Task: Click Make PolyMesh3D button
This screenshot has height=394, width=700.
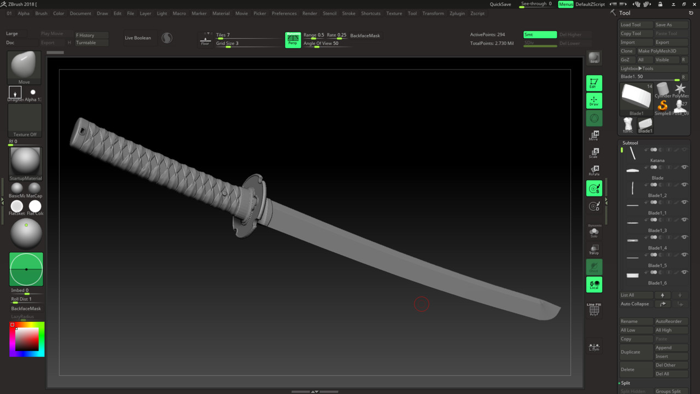Action: click(663, 51)
